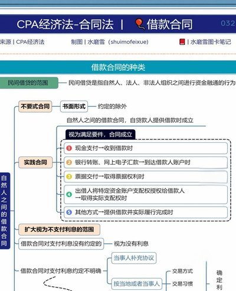Click the 交易方式 text
The width and height of the screenshot is (236, 291).
(x=182, y=271)
